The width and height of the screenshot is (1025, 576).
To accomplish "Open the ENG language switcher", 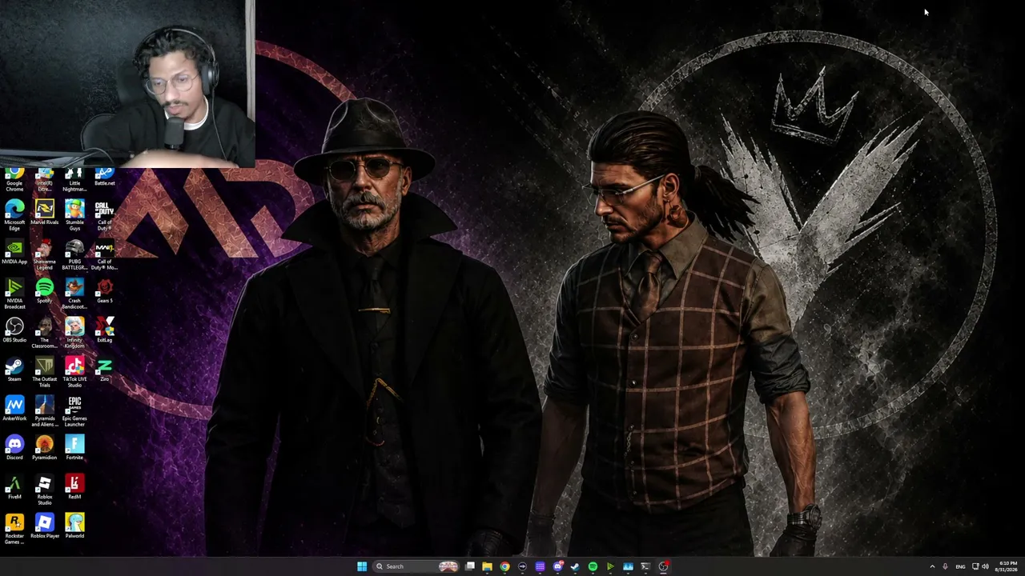I will point(960,566).
